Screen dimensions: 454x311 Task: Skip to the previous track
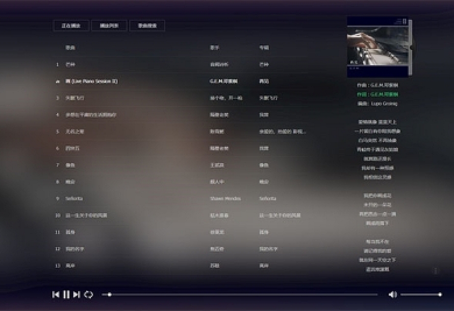point(56,294)
